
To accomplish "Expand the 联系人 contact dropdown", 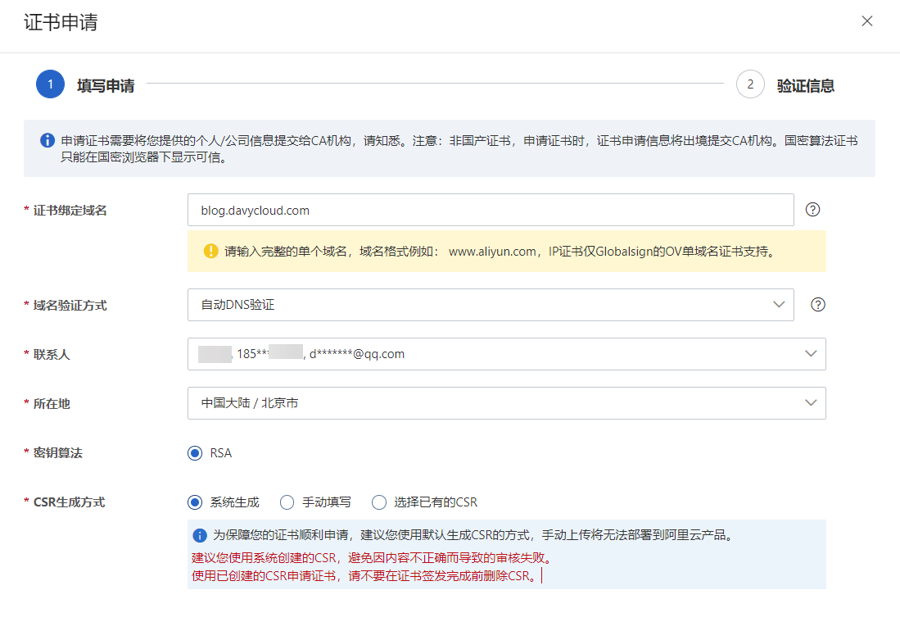I will click(x=506, y=354).
